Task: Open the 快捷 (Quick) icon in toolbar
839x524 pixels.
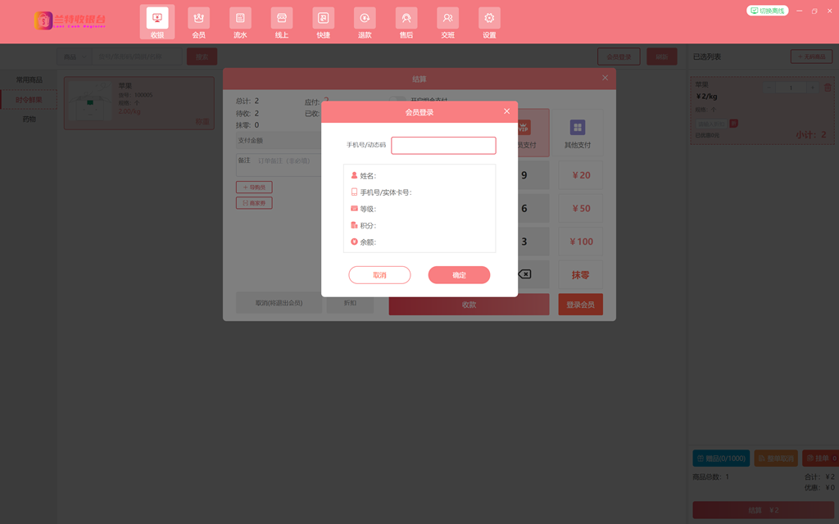Action: tap(324, 19)
